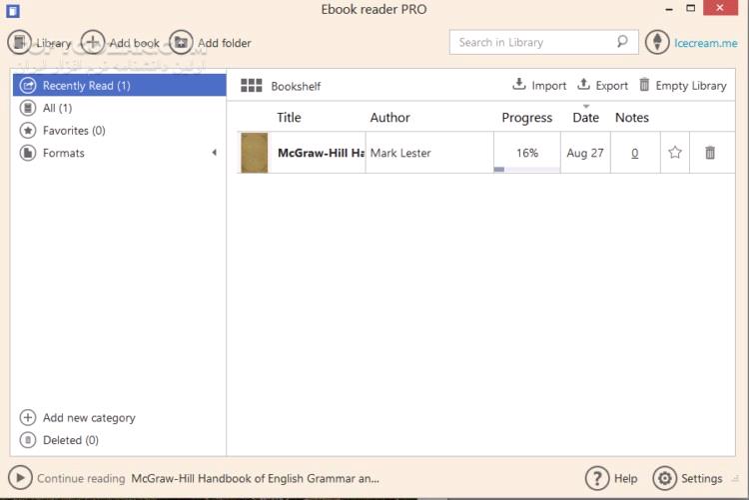Viewport: 749px width, 500px height.
Task: Minimize the Ebook reader PRO window
Action: click(x=669, y=9)
